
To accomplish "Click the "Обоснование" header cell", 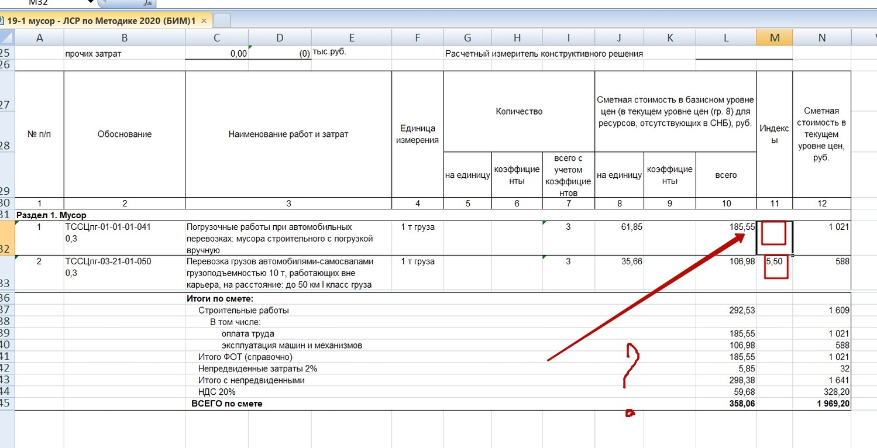I will click(125, 135).
